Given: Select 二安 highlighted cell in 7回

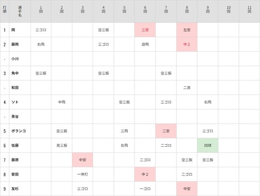Looking at the screenshot, I should [166, 131].
